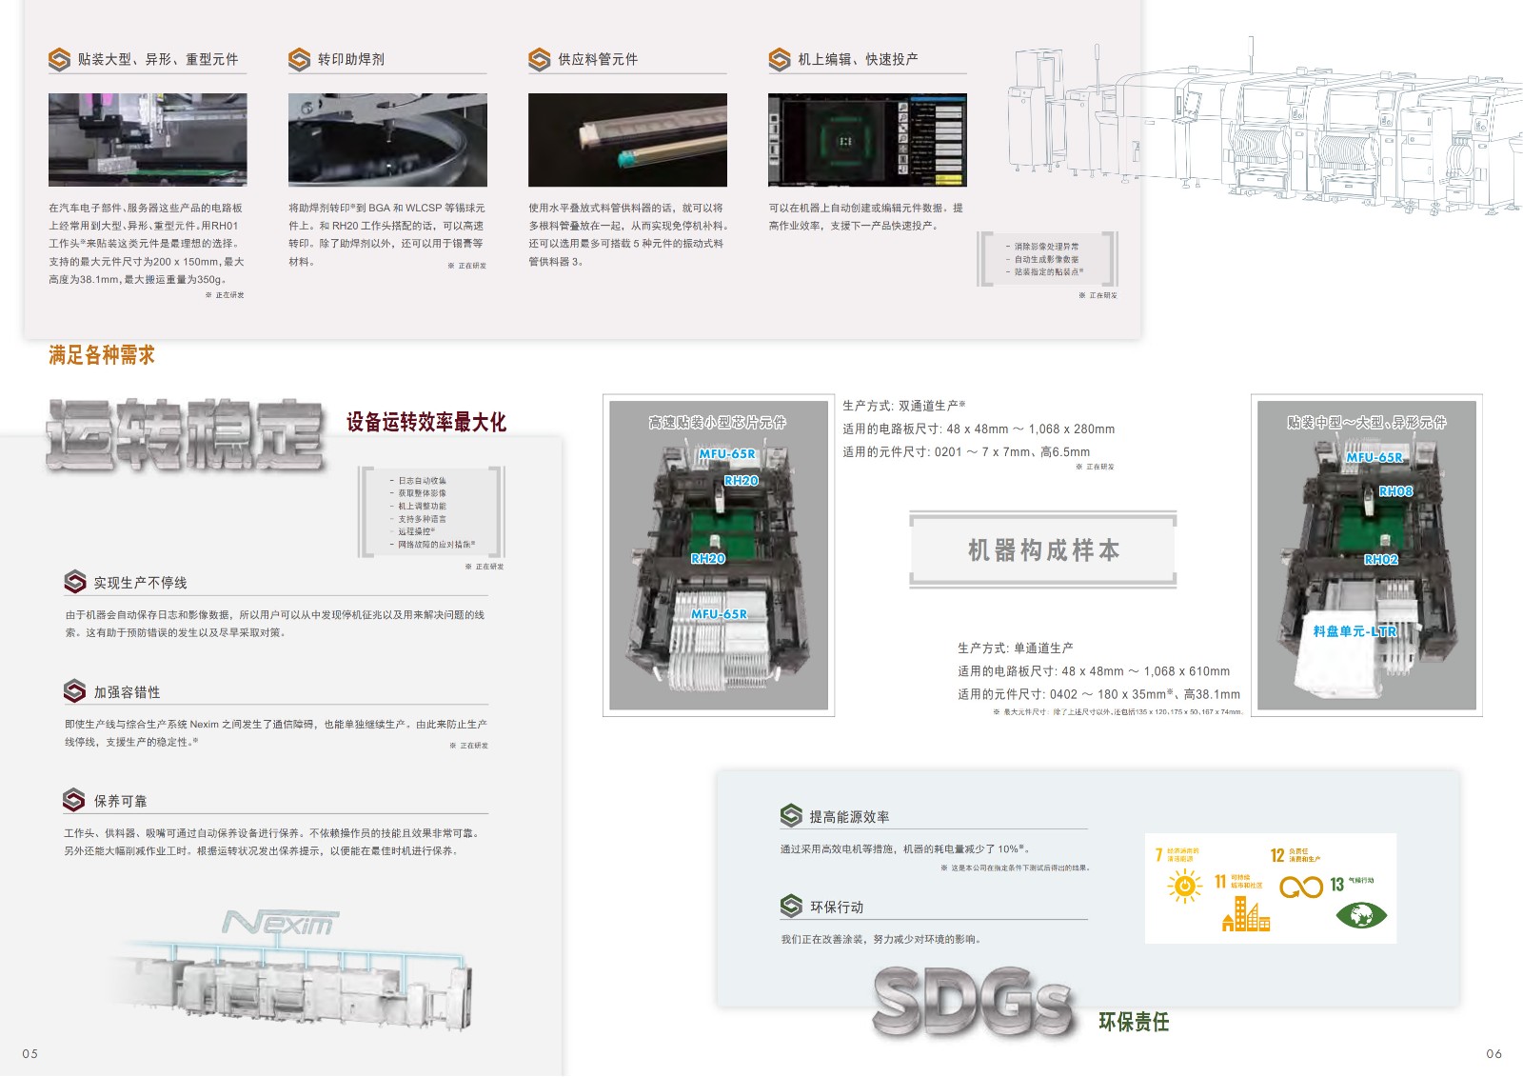The height and width of the screenshot is (1077, 1523).
Task: Click MFU-65R label in the RH08 machine image
Action: [1374, 457]
